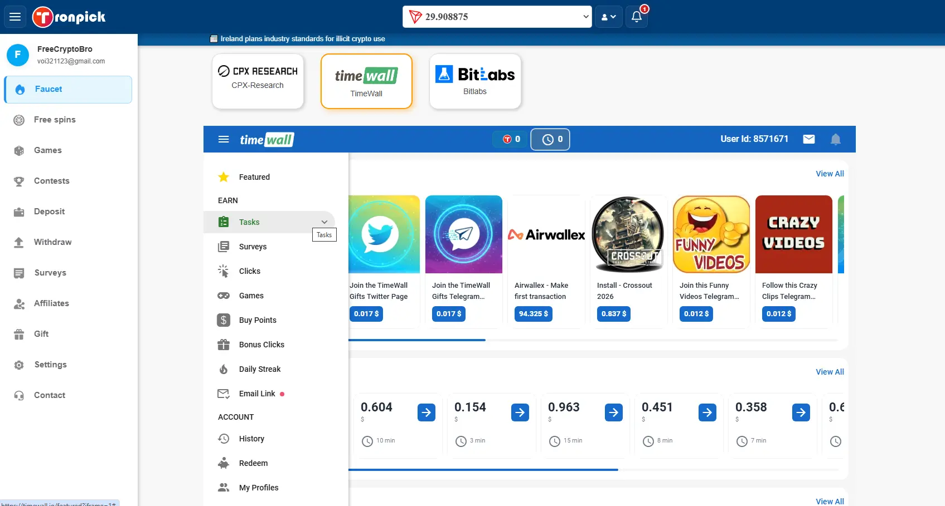Image resolution: width=945 pixels, height=506 pixels.
Task: Click the 0.012 $ Crazy Clips reward
Action: 779,314
